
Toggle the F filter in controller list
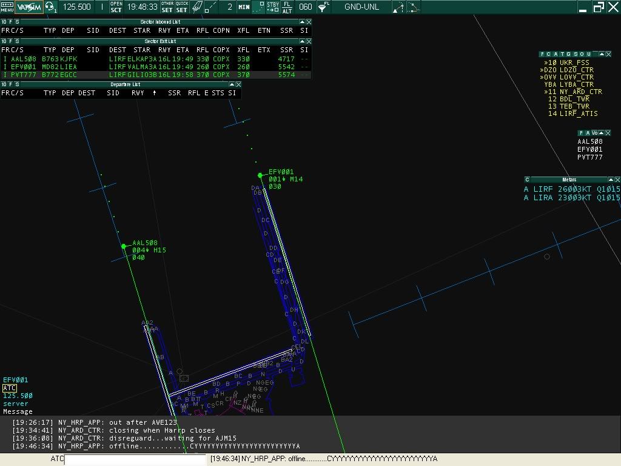tap(542, 54)
